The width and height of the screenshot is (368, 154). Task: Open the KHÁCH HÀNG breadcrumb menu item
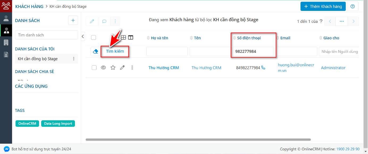coord(29,6)
